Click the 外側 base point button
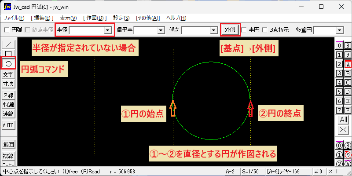The height and width of the screenshot is (176, 352). click(x=230, y=29)
